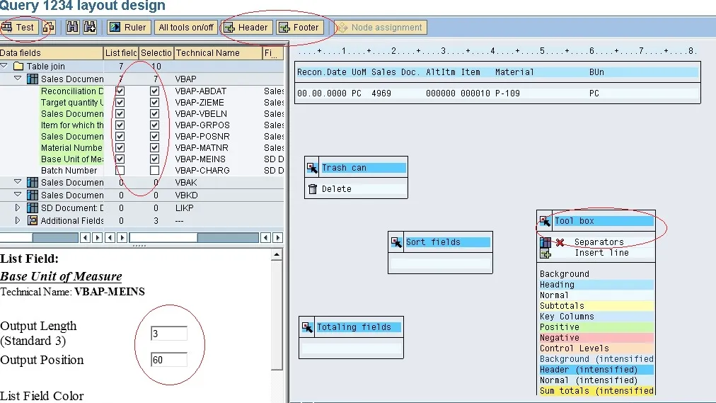This screenshot has width=716, height=403.
Task: Click the Data fields column header
Action: click(51, 53)
